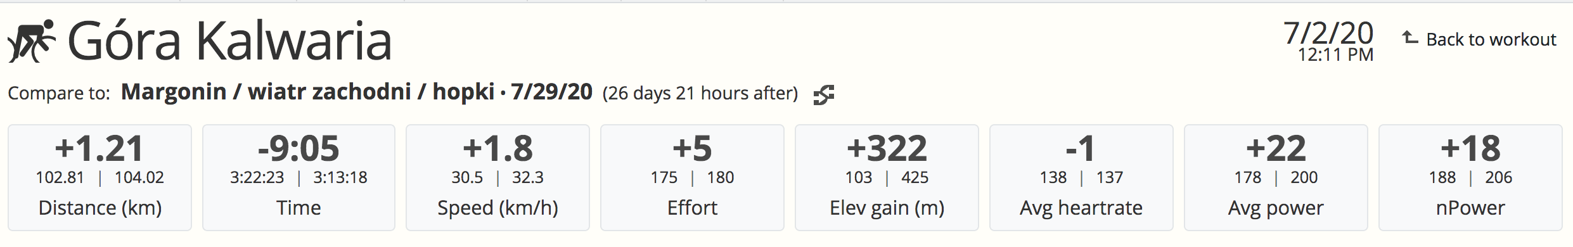
Task: Click the Góra Kalwaria workout title
Action: [x=229, y=41]
